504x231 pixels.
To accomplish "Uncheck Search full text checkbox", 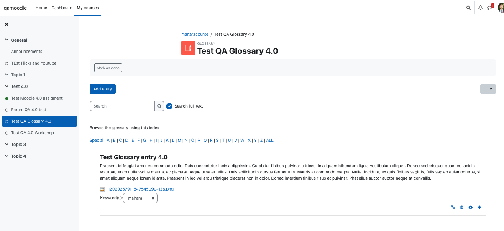I will click(x=169, y=106).
